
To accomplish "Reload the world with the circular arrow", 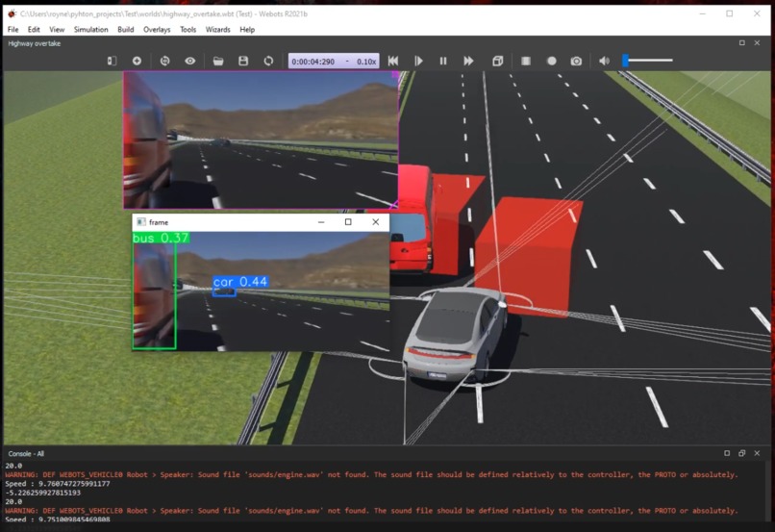I will 268,61.
